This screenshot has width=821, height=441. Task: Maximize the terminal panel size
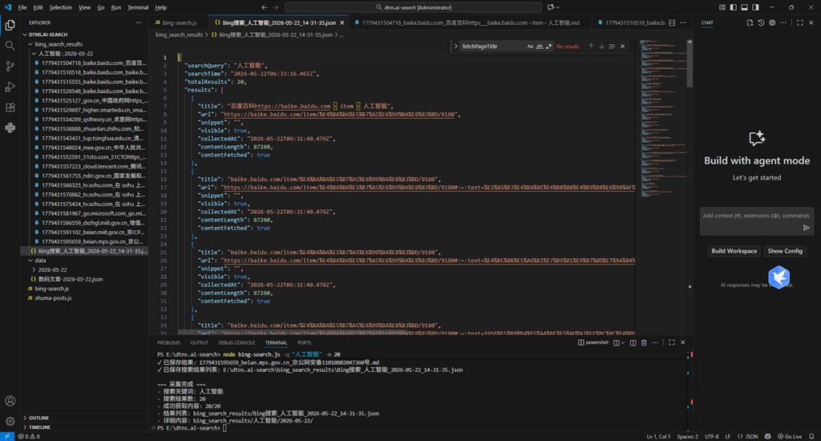[671, 342]
